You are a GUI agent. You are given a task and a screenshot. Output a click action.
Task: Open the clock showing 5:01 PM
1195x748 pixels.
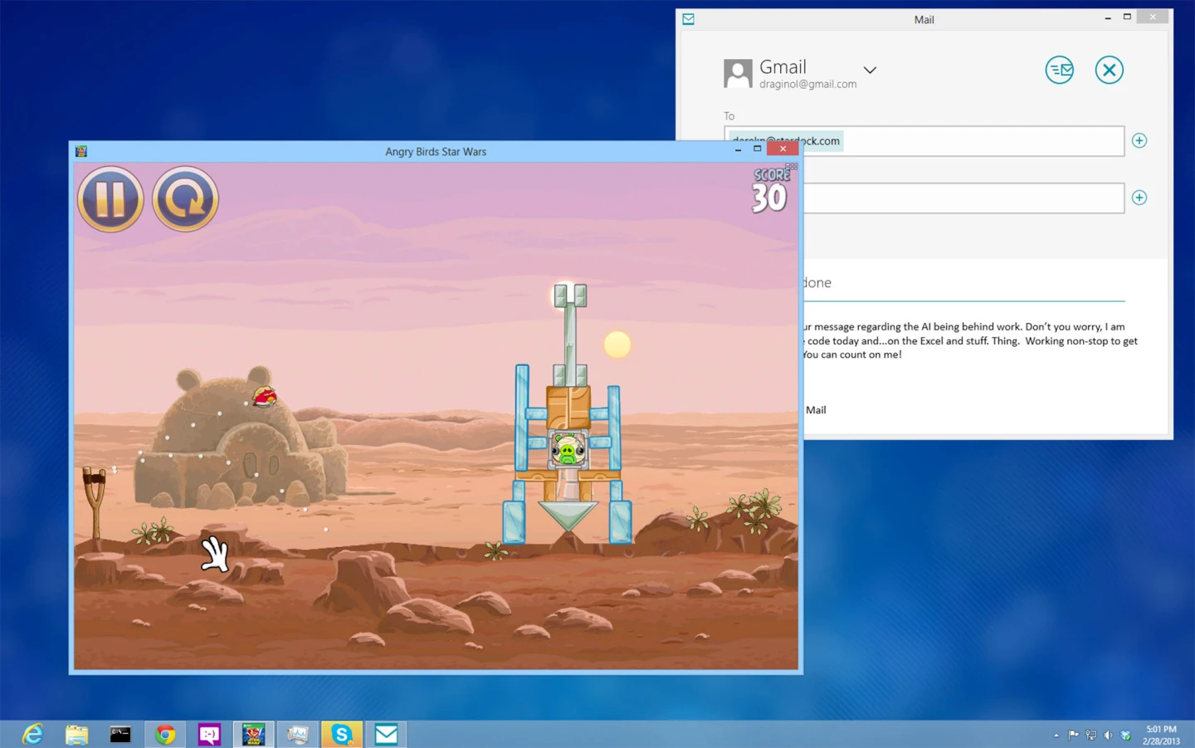(x=1161, y=735)
